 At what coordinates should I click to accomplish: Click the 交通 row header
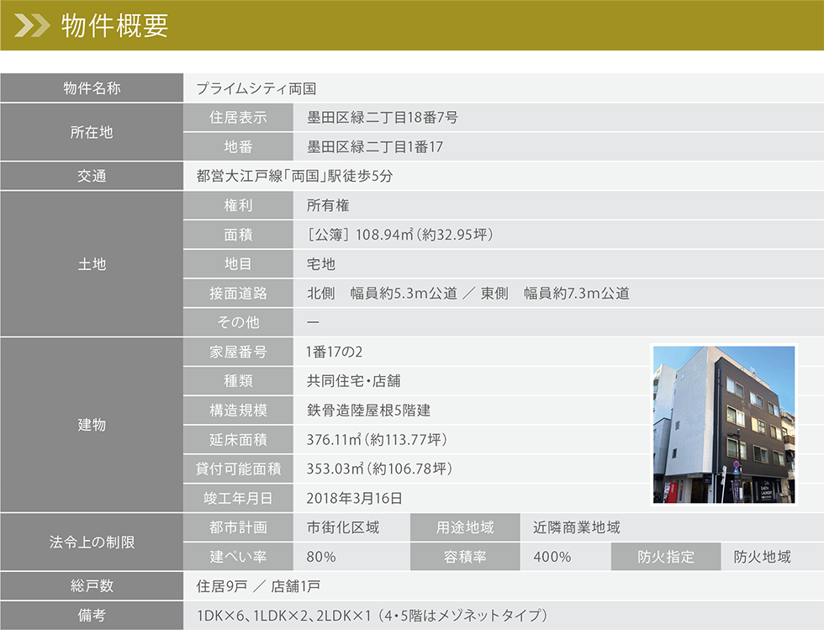point(92,177)
